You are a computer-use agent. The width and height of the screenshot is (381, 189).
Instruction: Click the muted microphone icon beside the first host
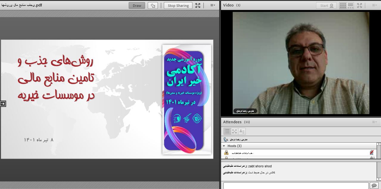[371, 152]
